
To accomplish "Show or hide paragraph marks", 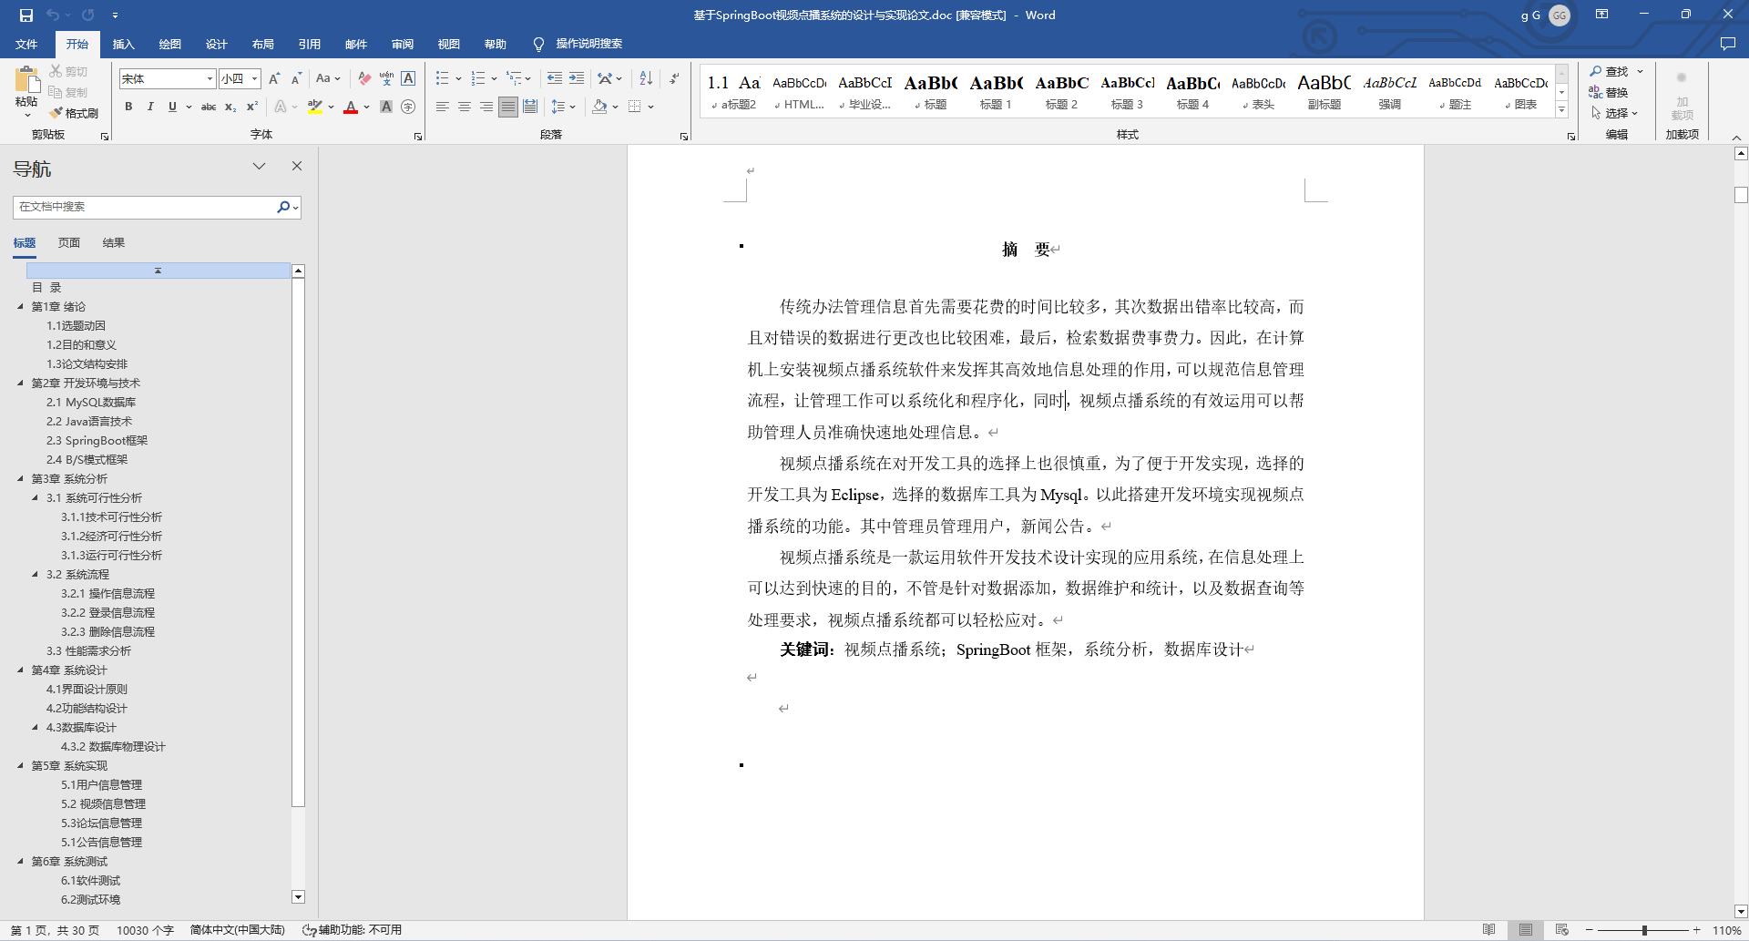I will click(x=674, y=79).
